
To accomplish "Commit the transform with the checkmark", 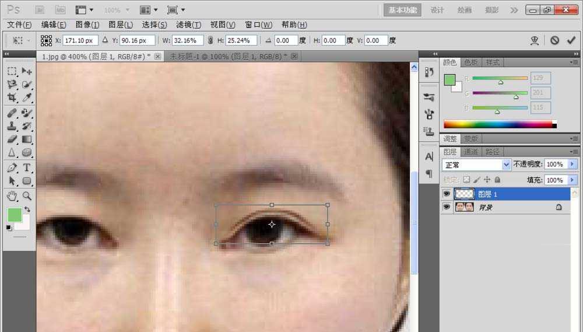I will [x=571, y=40].
